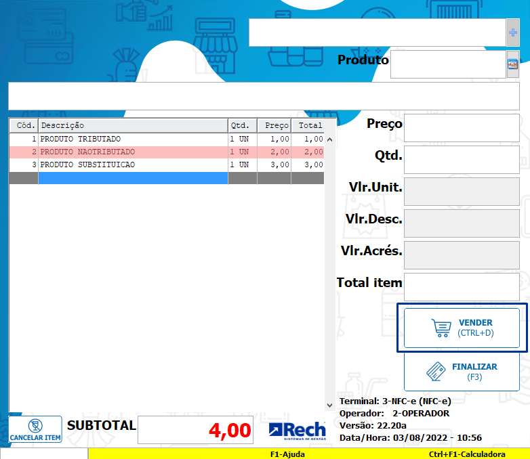Click the Total item field
This screenshot has width=530, height=459.
pyautogui.click(x=462, y=287)
